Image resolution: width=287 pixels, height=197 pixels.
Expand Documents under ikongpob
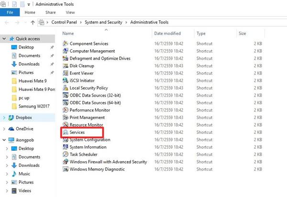[x=7, y=157]
